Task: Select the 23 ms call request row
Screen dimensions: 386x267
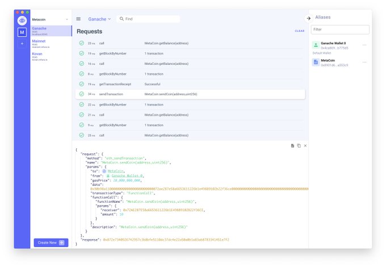Action: (190, 43)
